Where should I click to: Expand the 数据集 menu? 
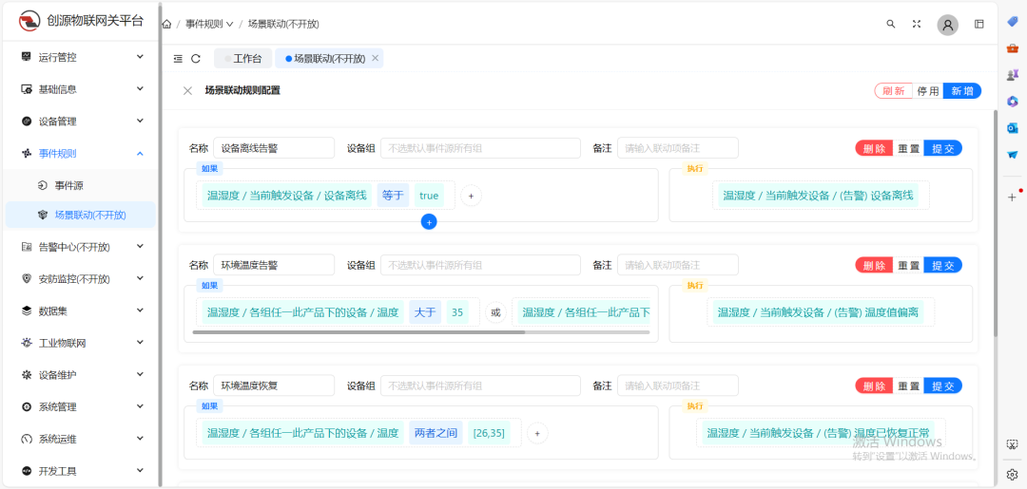(81, 310)
